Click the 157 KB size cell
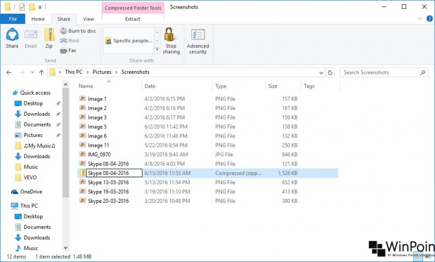Viewport: 435px width, 262px height. tap(290, 99)
